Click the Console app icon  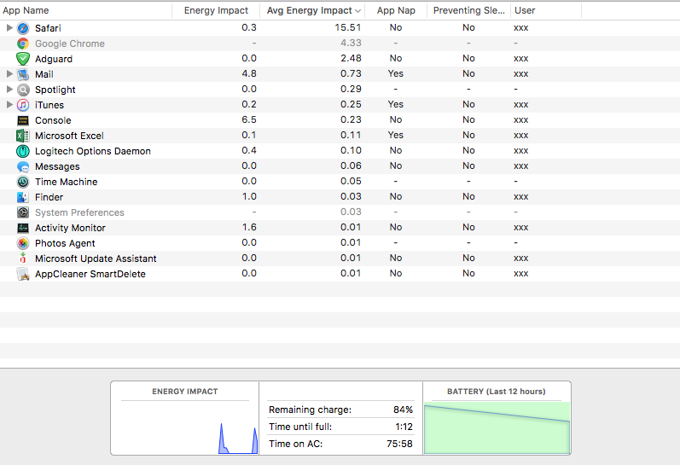(x=23, y=120)
